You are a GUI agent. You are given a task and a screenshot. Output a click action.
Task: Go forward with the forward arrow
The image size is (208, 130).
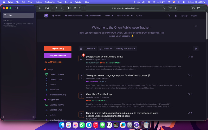coord(61,8)
